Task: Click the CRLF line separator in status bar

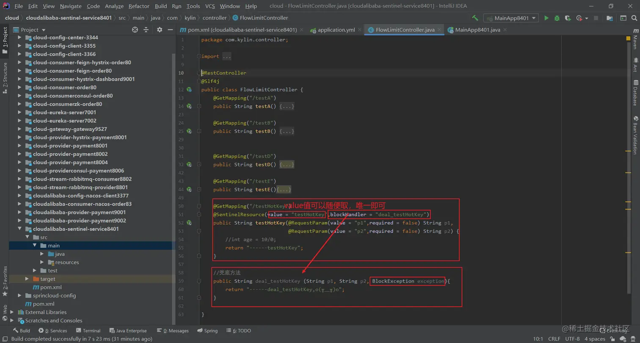Action: pos(554,339)
